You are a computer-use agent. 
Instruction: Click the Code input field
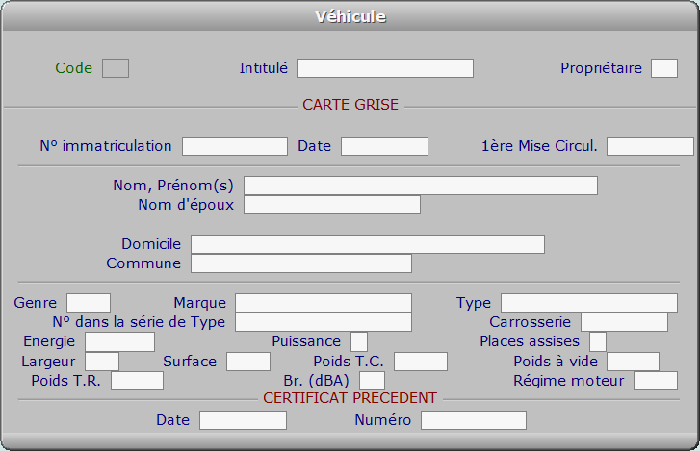(x=116, y=68)
